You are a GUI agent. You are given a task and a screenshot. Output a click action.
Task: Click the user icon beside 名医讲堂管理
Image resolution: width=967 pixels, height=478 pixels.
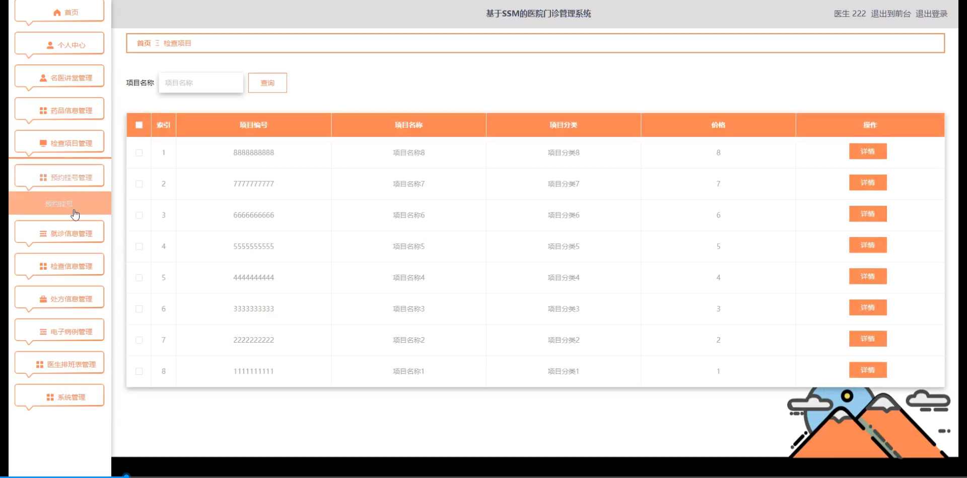(43, 78)
